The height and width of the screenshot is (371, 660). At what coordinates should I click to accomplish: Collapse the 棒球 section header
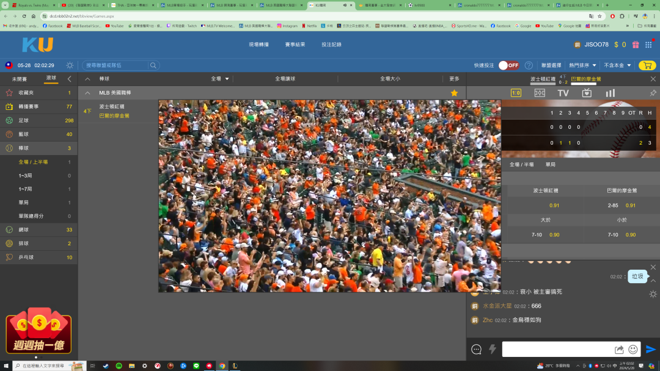(x=87, y=79)
